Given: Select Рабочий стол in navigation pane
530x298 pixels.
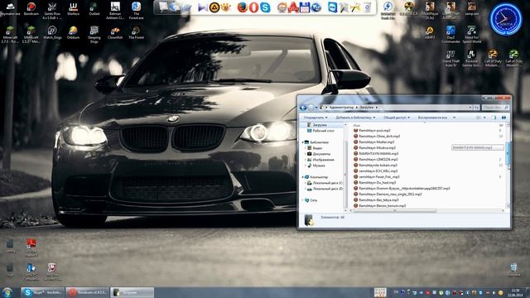Looking at the screenshot, I should tap(320, 131).
